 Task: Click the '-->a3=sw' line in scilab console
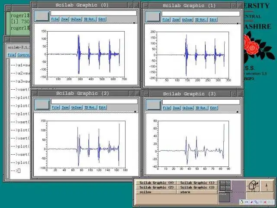(20, 81)
